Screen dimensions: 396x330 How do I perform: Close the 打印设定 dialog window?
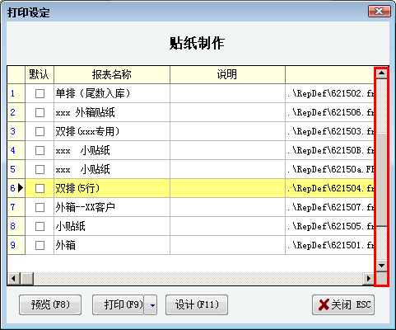(380, 12)
